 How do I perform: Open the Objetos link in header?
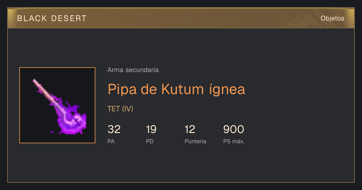click(x=332, y=18)
